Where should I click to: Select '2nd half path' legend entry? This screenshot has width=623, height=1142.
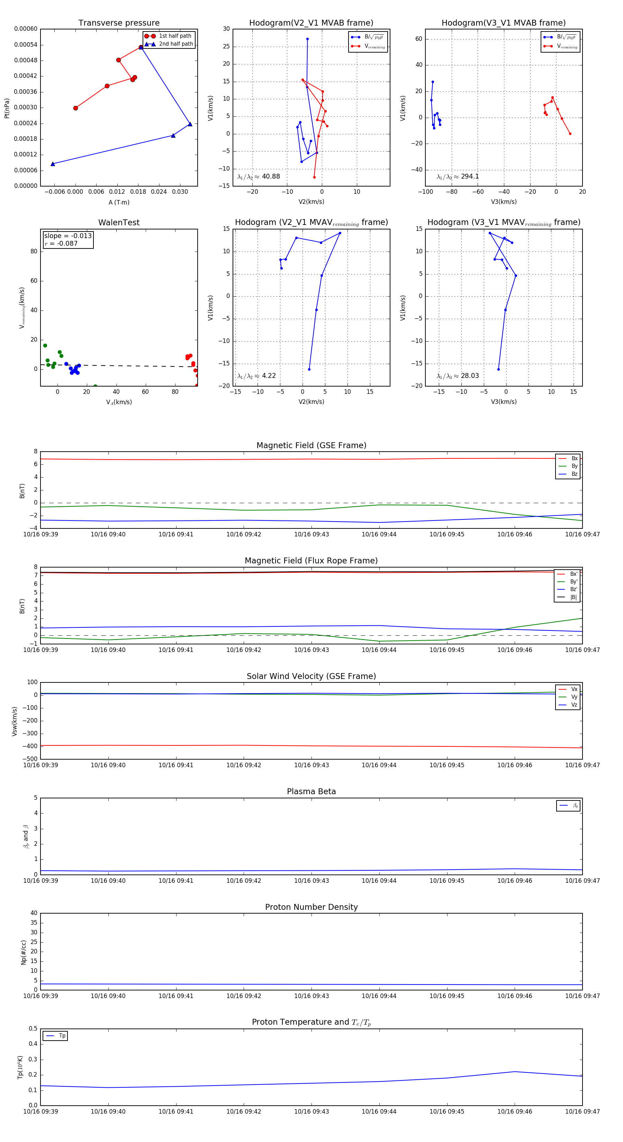pyautogui.click(x=169, y=44)
